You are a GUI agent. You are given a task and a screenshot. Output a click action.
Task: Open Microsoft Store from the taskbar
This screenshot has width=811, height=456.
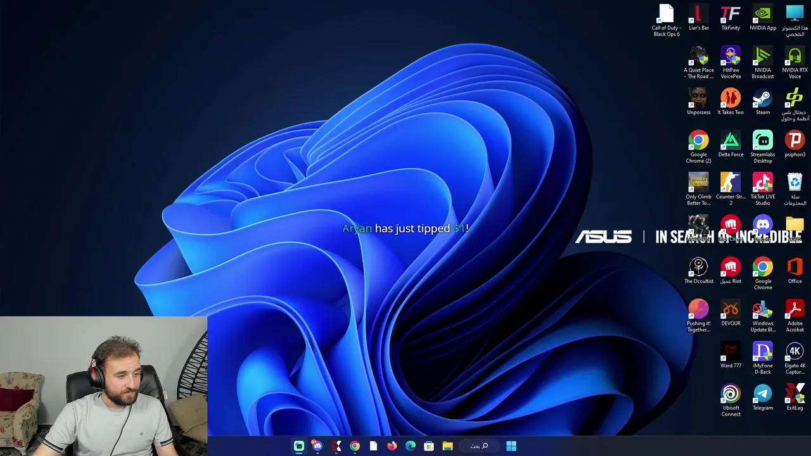click(x=429, y=446)
